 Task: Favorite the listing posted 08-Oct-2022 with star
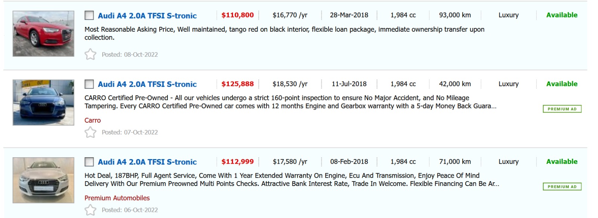click(x=90, y=54)
